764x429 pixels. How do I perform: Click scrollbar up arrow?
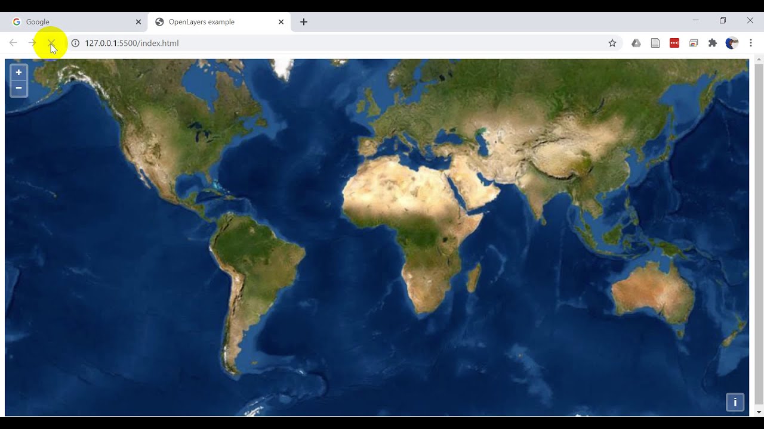pos(759,59)
